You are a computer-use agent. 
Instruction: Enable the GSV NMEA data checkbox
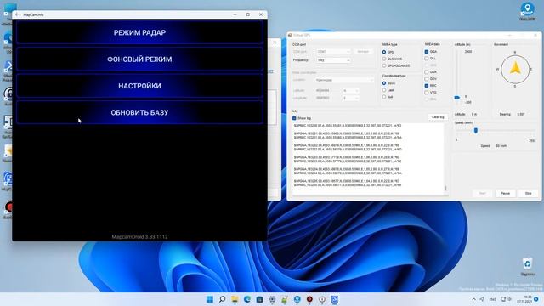[x=427, y=79]
